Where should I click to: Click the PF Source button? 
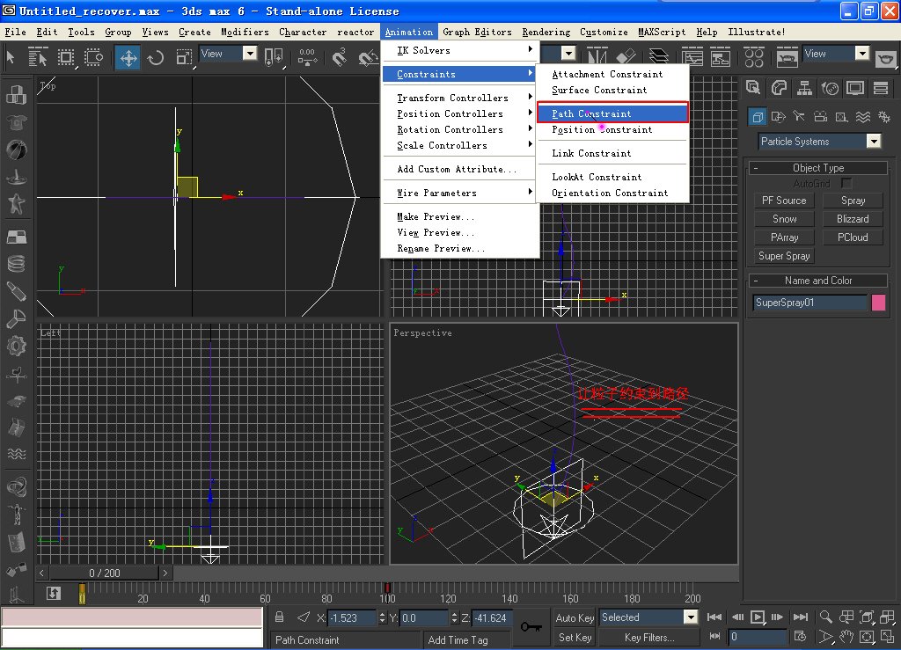point(784,201)
